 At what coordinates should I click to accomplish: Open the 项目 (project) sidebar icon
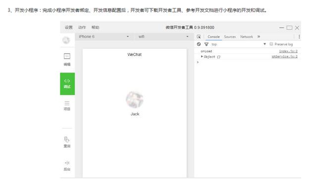click(x=67, y=106)
